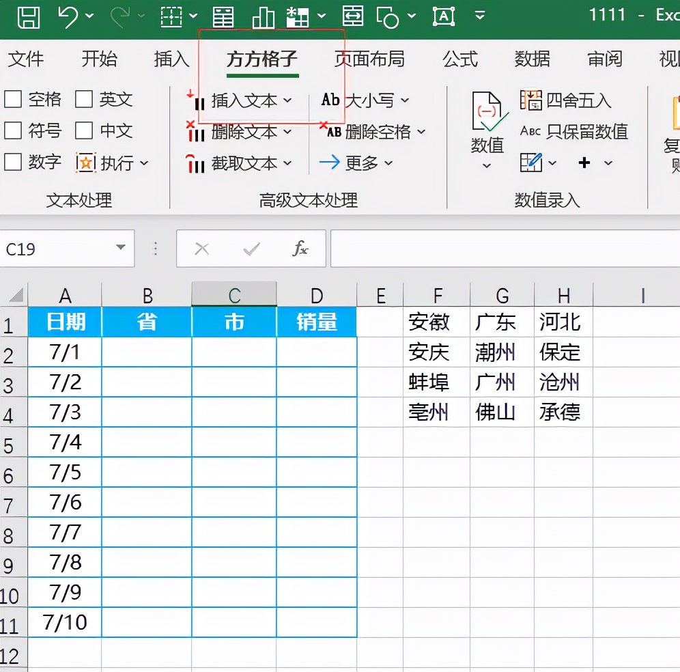
Task: Open the Customize Quick Access Toolbar arrow
Action: [480, 16]
